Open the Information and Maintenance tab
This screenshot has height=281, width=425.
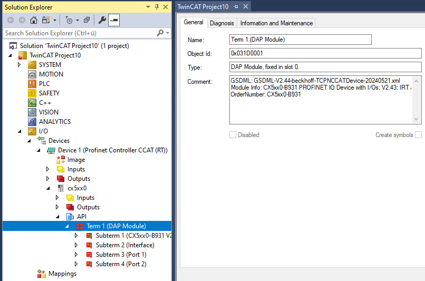point(276,23)
